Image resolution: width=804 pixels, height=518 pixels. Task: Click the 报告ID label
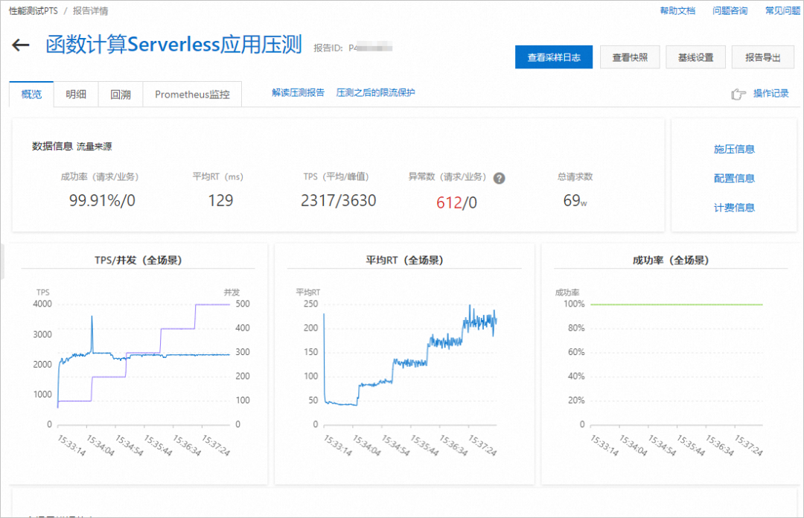pos(328,48)
